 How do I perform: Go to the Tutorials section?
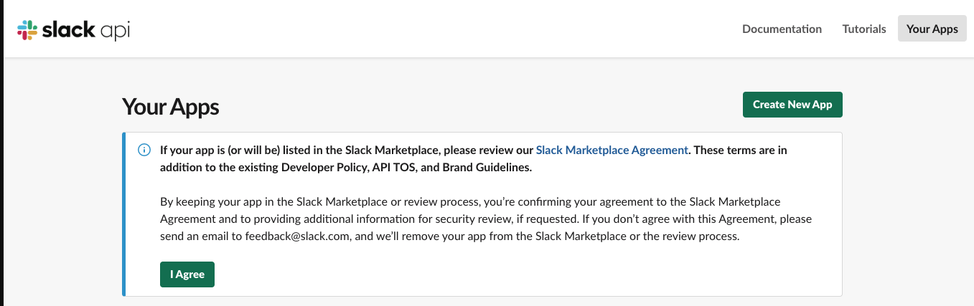[863, 29]
